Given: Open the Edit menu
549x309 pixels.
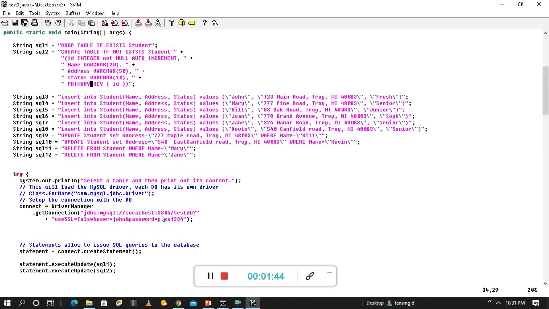Looking at the screenshot, I should pos(20,13).
